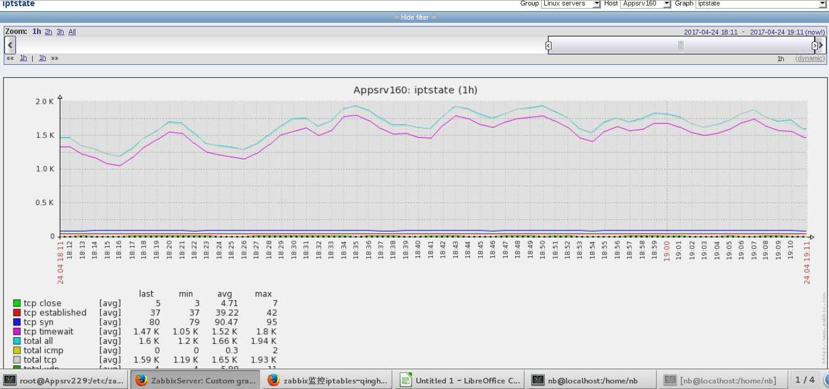The width and height of the screenshot is (829, 389).
Task: Move back 1h using the link beside ««
Action: [x=23, y=58]
